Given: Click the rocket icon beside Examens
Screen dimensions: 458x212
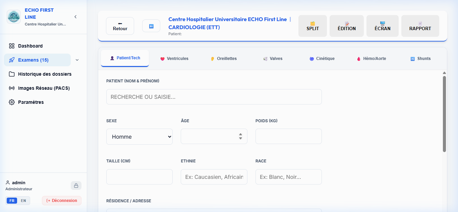Looking at the screenshot, I should [x=12, y=60].
